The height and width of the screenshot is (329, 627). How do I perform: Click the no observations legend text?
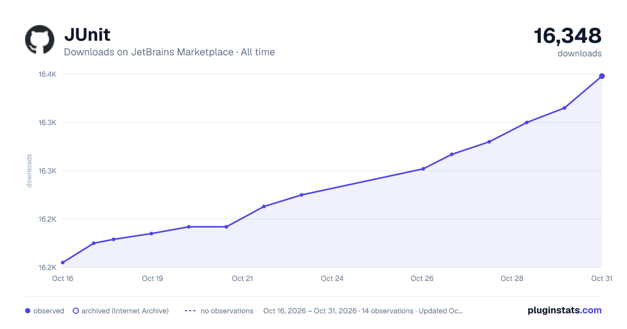227,311
